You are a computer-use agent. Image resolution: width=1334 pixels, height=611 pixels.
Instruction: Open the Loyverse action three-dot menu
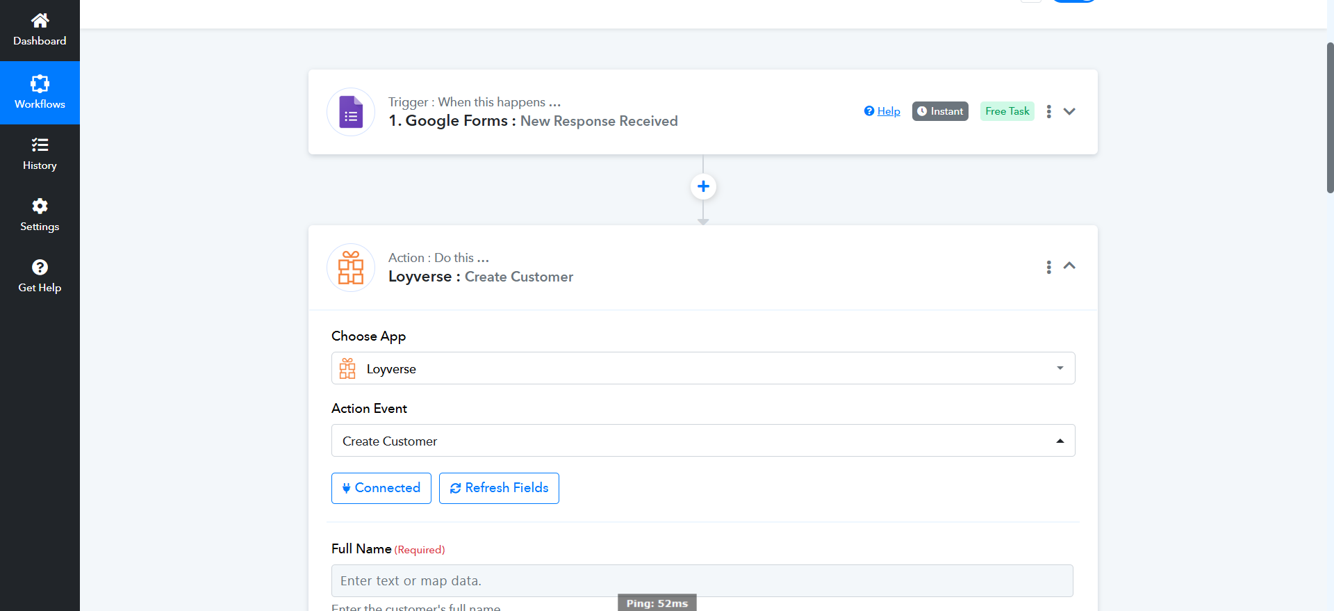(1049, 267)
